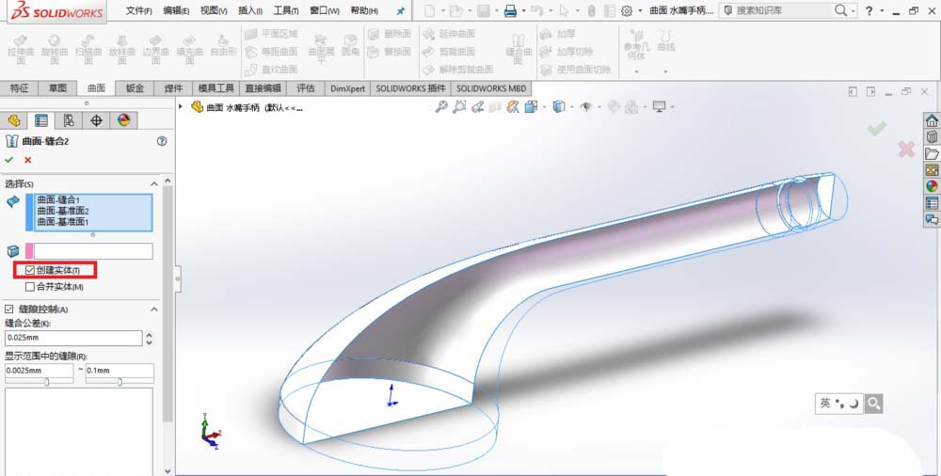Switch to the SOLIDWORKS MBD tab

click(491, 88)
